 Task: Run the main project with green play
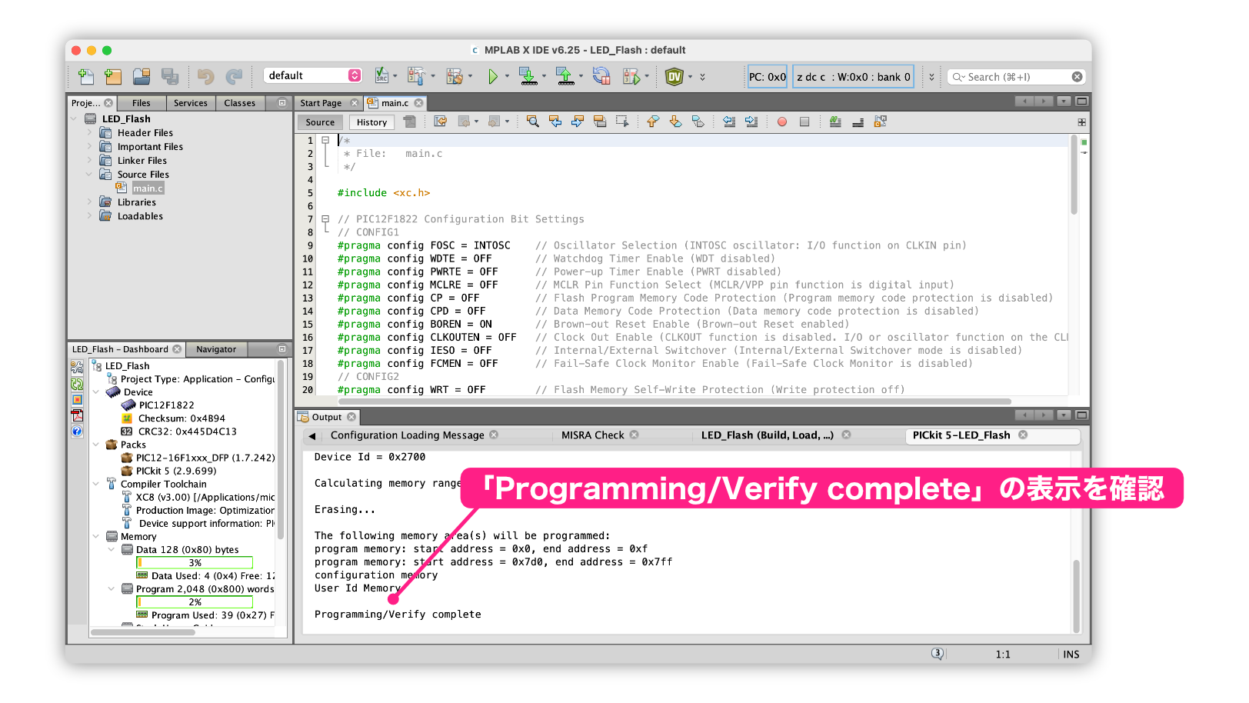(x=493, y=76)
